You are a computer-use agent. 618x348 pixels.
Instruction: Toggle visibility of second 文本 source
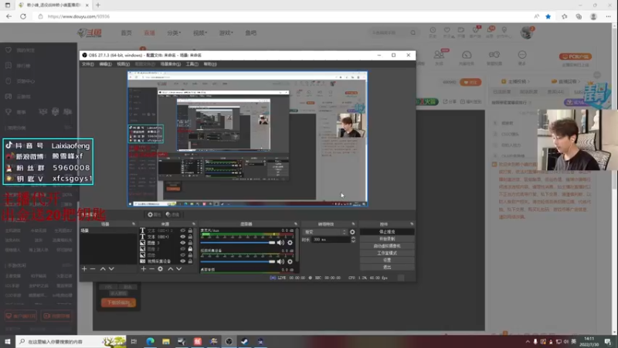182,237
